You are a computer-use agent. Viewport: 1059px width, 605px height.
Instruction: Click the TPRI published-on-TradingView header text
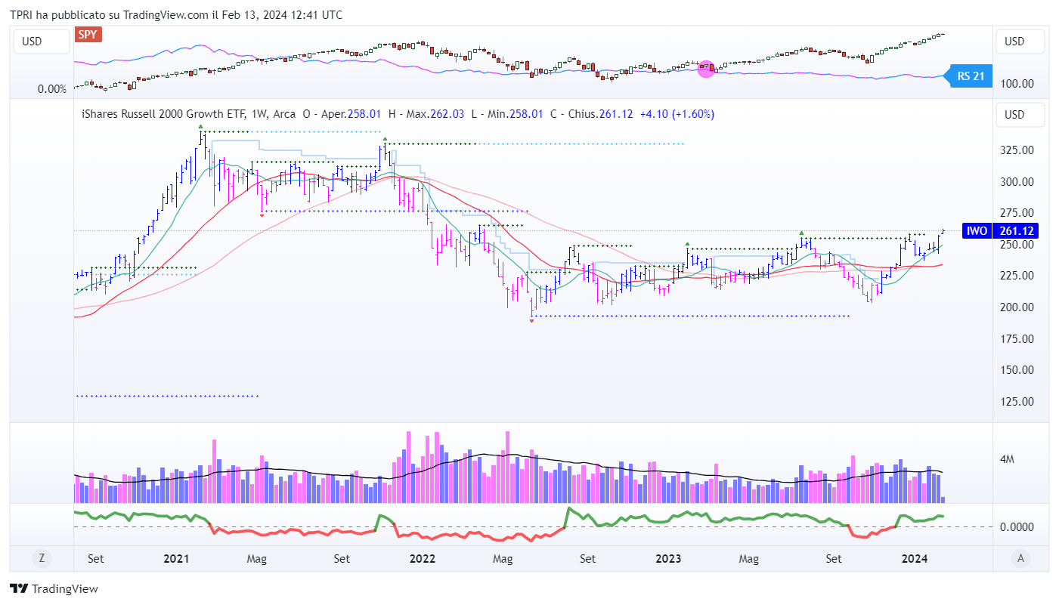175,14
